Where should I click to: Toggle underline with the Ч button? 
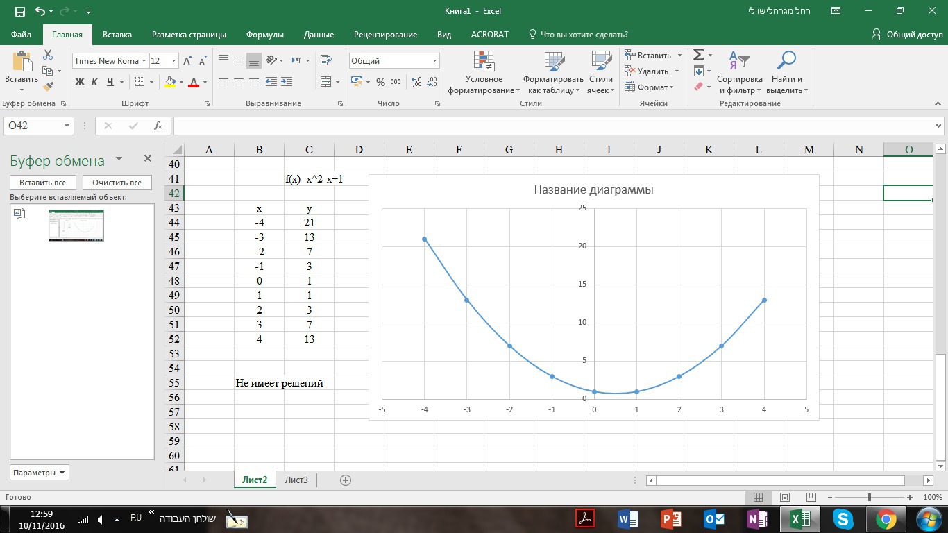(110, 82)
